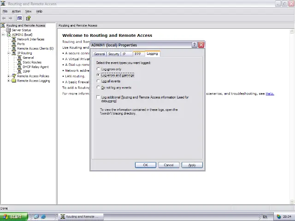Click the system tray icon near clock

(x=278, y=217)
